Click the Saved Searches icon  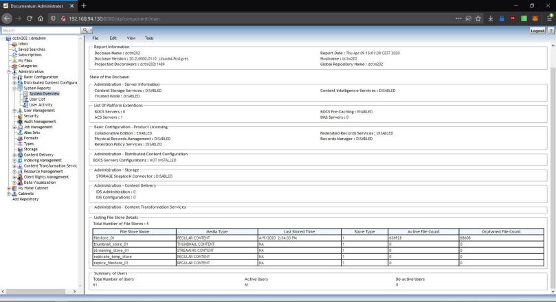(14, 49)
